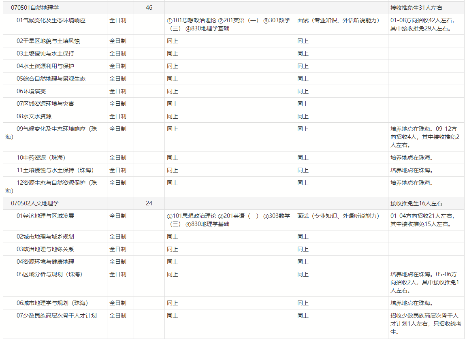Select the 06环境演变 research direction
The height and width of the screenshot is (339, 467).
(31, 91)
